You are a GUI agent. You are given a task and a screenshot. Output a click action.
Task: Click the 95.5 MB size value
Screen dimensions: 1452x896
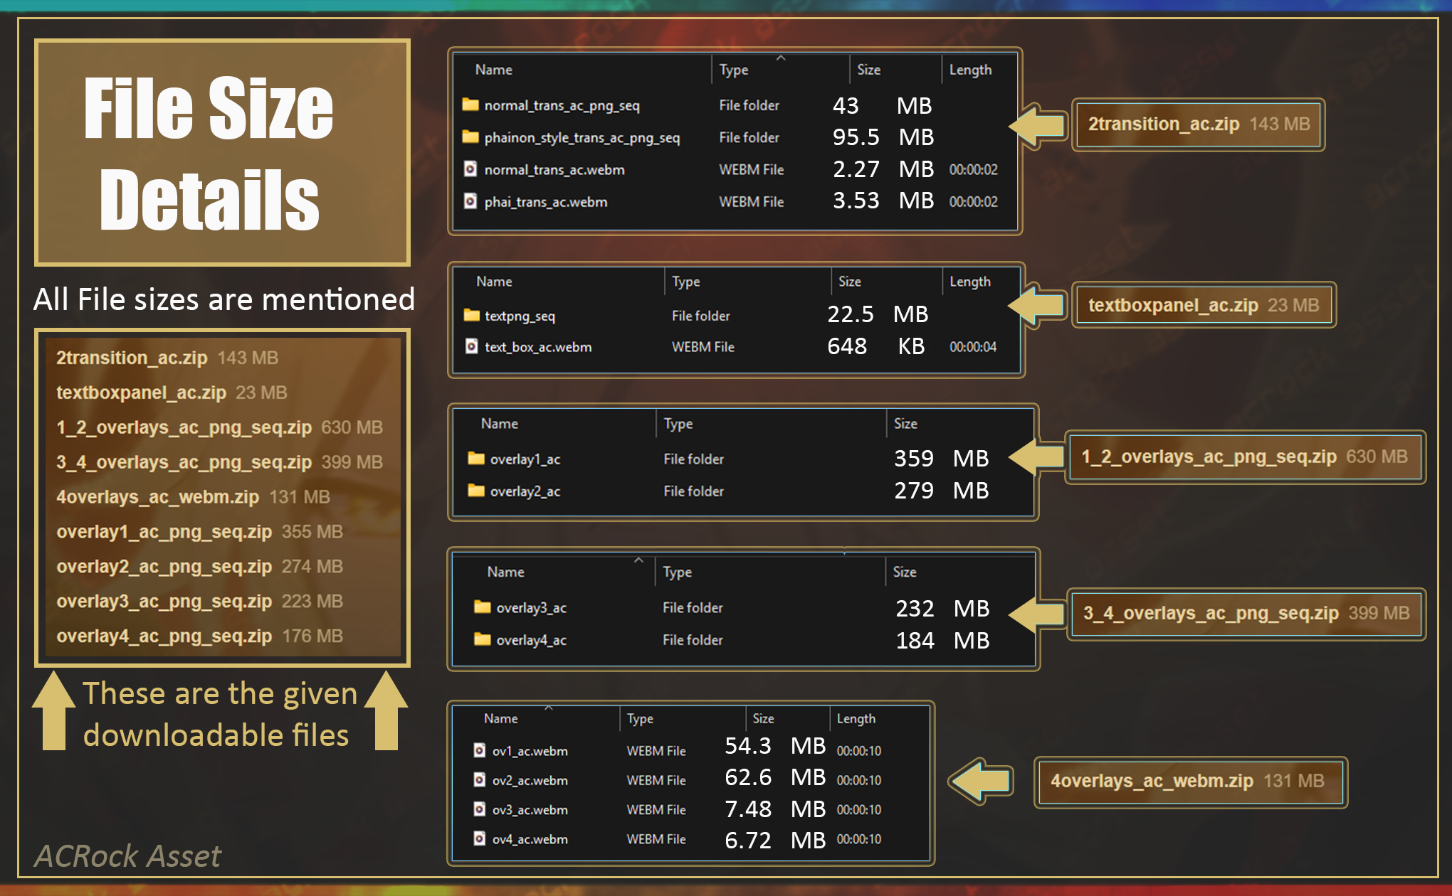[883, 137]
